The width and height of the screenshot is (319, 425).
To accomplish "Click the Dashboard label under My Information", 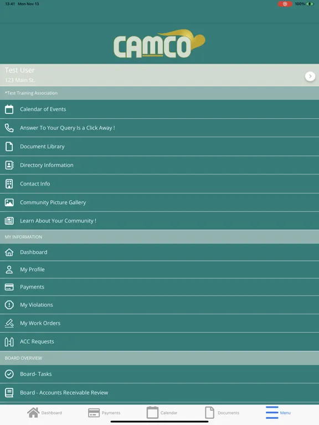I will [34, 252].
